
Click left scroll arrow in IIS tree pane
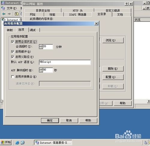(x=2, y=101)
